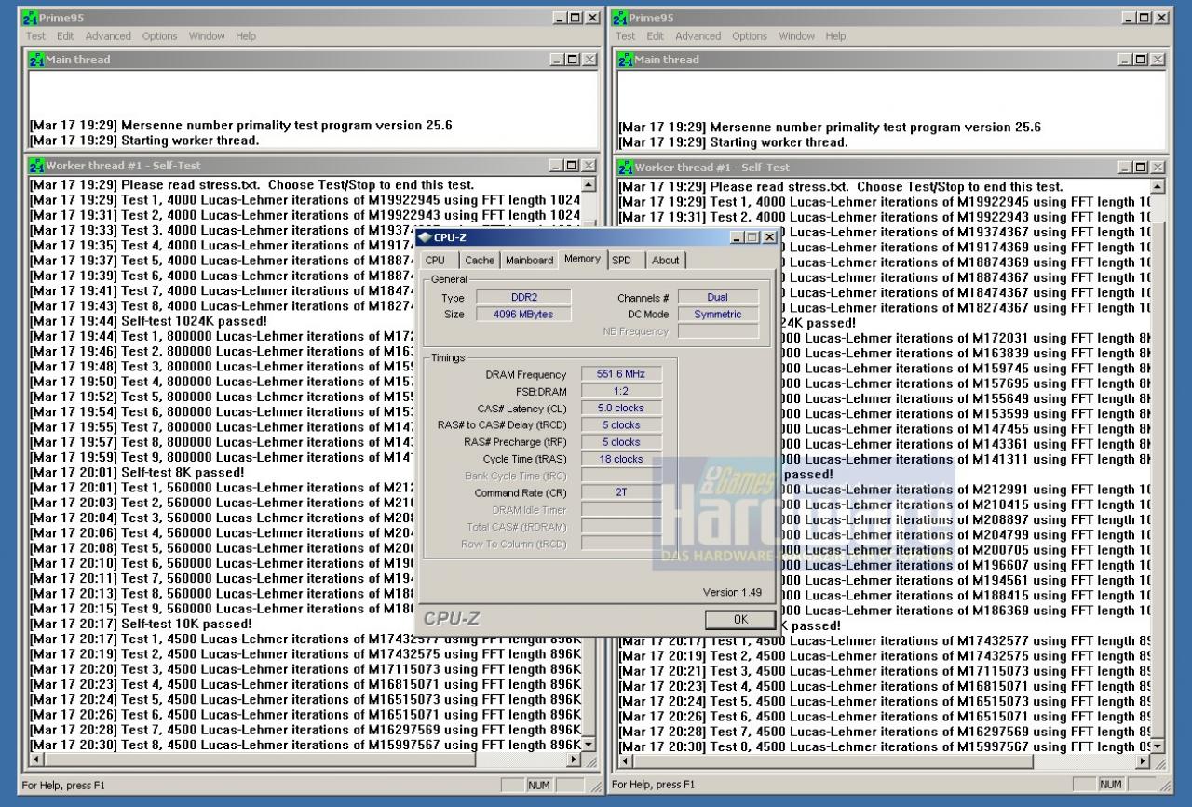Screen dimensions: 1192x807
Task: Click scroll left arrow in left worker thread
Action: pyautogui.click(x=35, y=760)
